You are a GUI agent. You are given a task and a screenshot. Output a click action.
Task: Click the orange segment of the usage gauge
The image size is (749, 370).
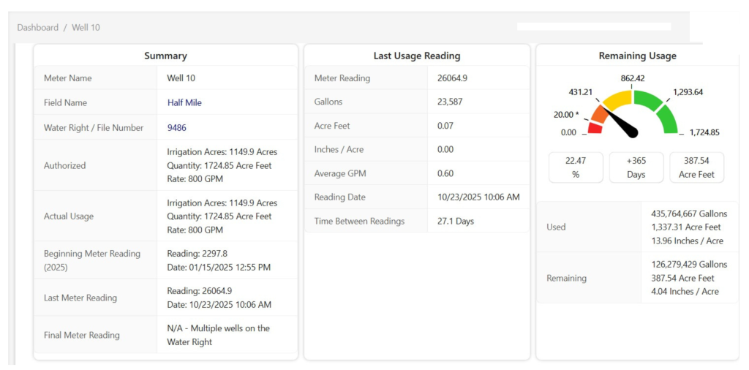tap(601, 114)
